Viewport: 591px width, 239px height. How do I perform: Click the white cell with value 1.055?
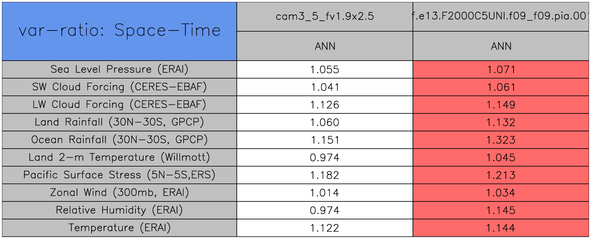[x=325, y=70]
